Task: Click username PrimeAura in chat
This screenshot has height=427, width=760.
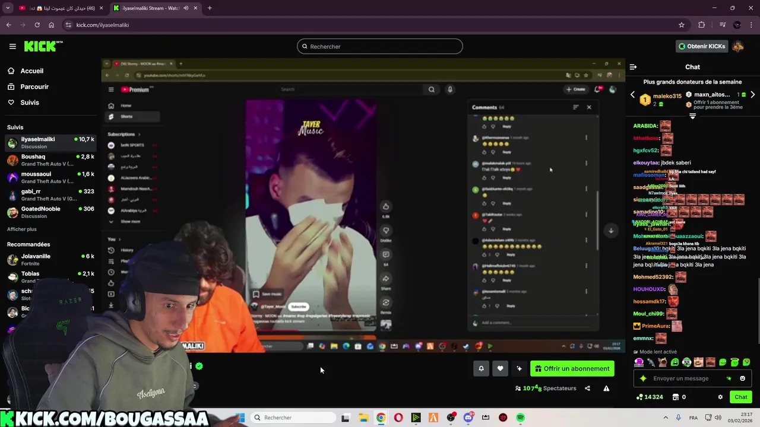Action: tap(655, 326)
